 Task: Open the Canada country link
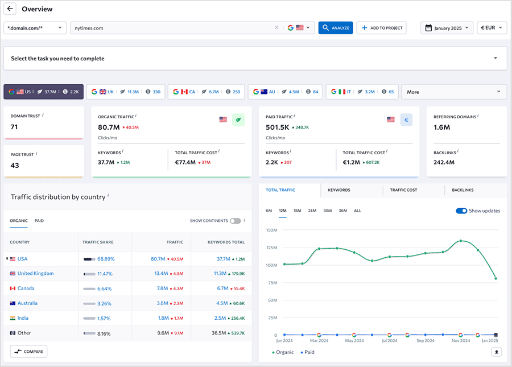click(26, 288)
